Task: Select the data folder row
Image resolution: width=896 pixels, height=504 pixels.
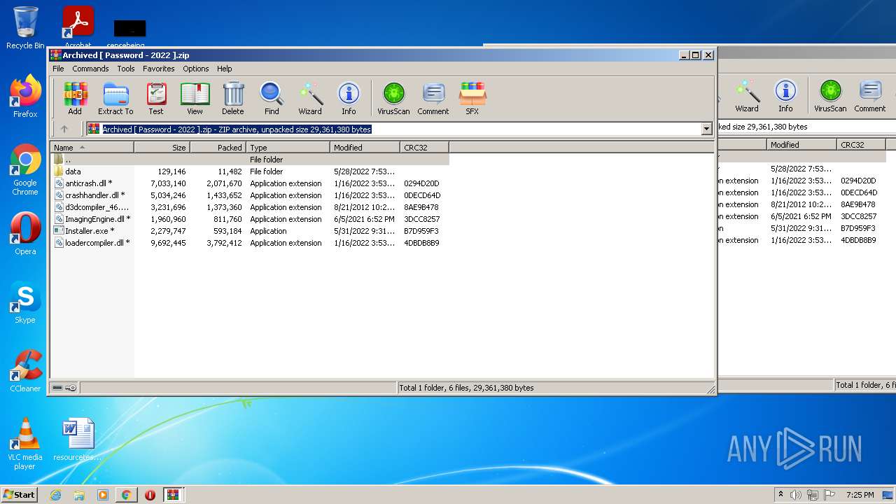Action: click(x=250, y=171)
